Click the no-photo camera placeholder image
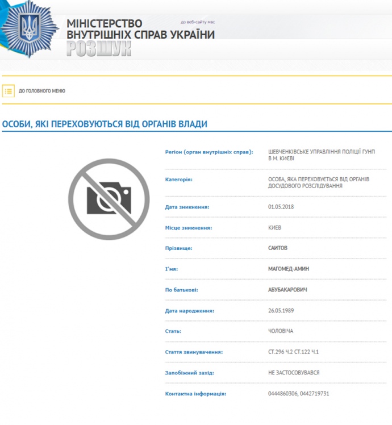 [109, 199]
